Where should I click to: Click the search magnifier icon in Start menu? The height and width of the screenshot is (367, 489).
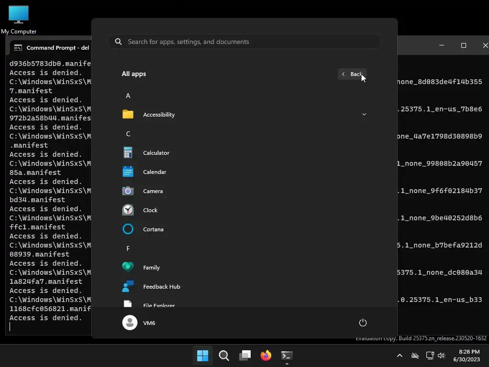[x=118, y=42]
